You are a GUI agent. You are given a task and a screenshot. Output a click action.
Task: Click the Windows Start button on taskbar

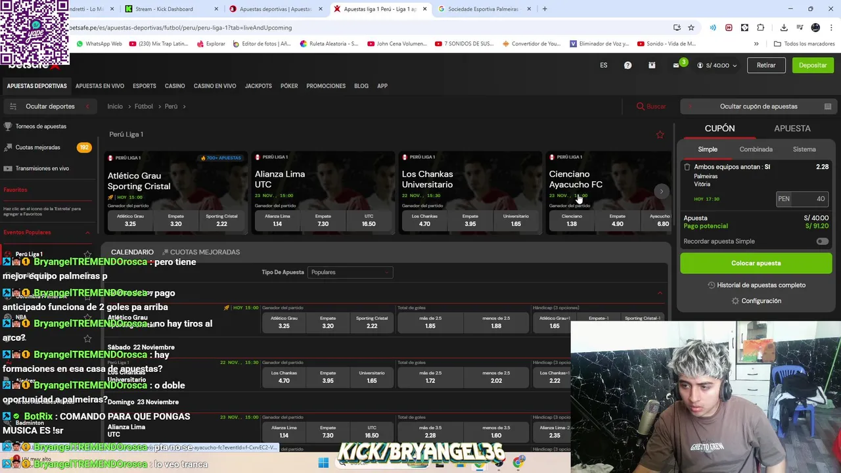tap(323, 462)
